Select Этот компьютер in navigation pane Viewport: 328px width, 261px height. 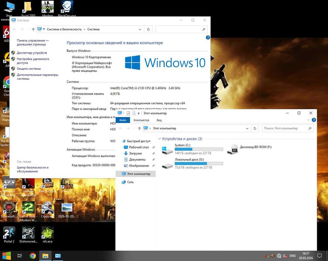[136, 174]
